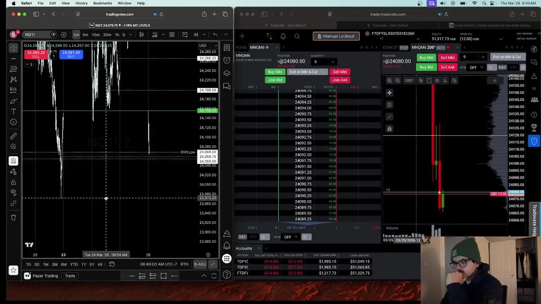Toggle stay in drawing mode
The width and height of the screenshot is (541, 304).
pos(14,171)
